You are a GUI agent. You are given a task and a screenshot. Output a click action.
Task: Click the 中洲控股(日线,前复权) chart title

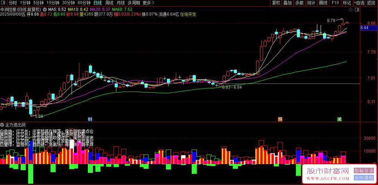pyautogui.click(x=21, y=10)
